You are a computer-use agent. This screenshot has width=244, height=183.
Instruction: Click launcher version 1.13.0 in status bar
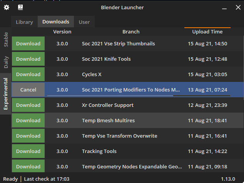[x=228, y=179]
